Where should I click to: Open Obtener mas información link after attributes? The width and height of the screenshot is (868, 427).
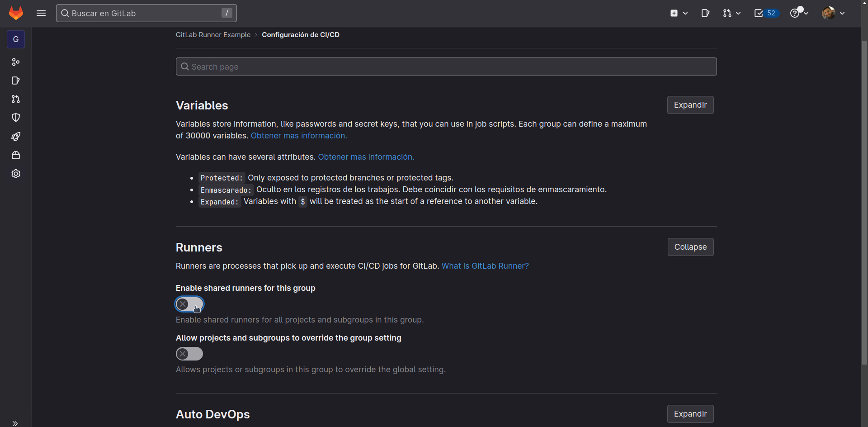366,157
